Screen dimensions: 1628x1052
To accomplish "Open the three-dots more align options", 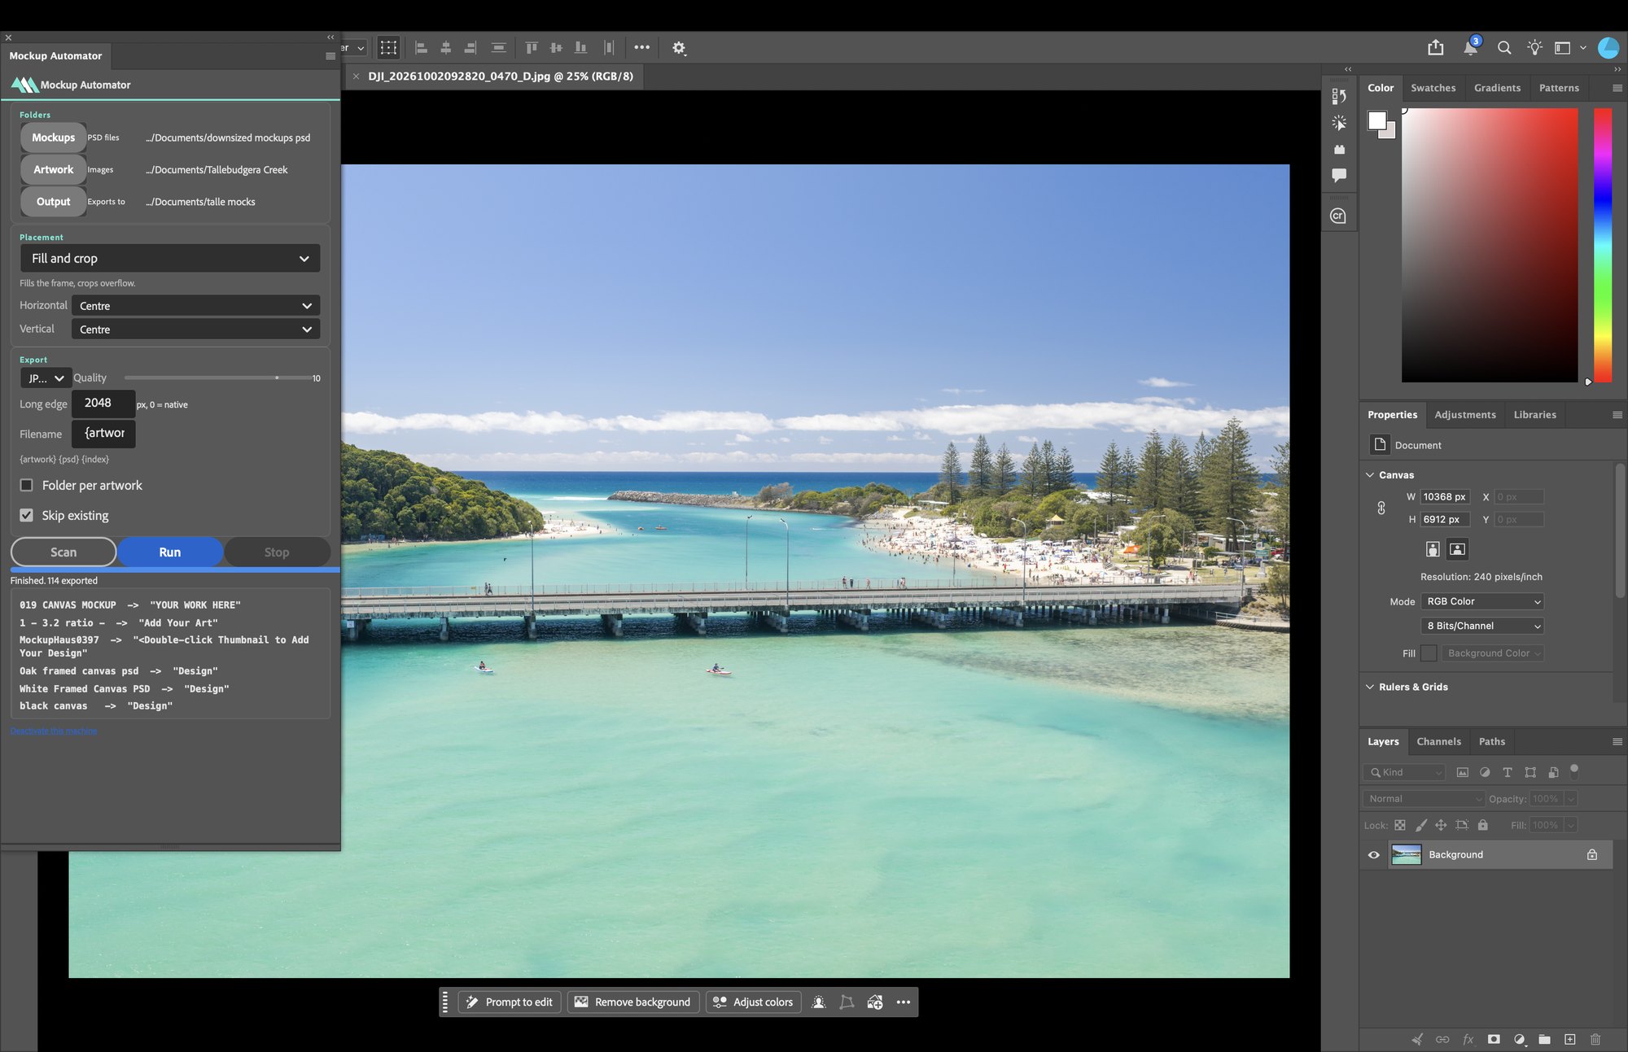I will point(642,47).
